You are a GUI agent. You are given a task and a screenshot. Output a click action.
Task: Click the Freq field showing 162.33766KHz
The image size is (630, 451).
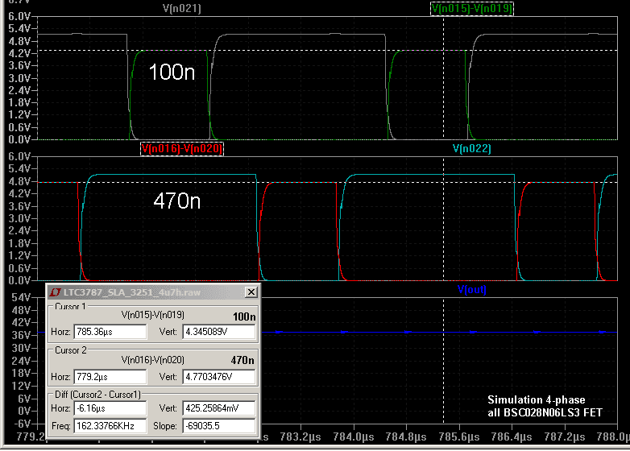point(111,424)
